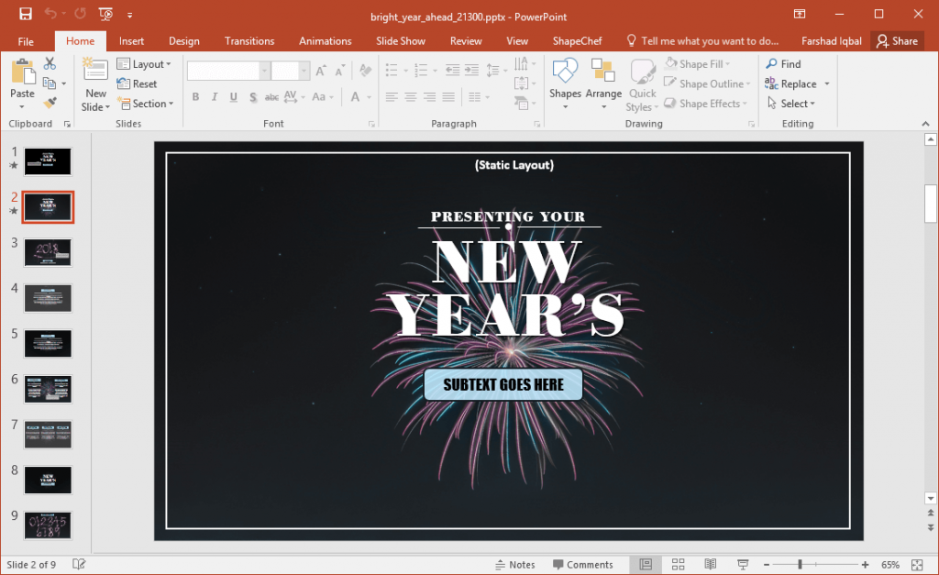Viewport: 939px width, 575px height.
Task: Open the Layout dropdown
Action: (x=146, y=63)
